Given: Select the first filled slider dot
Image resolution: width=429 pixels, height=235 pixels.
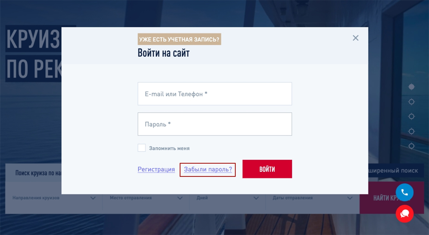Looking at the screenshot, I should pyautogui.click(x=411, y=87).
